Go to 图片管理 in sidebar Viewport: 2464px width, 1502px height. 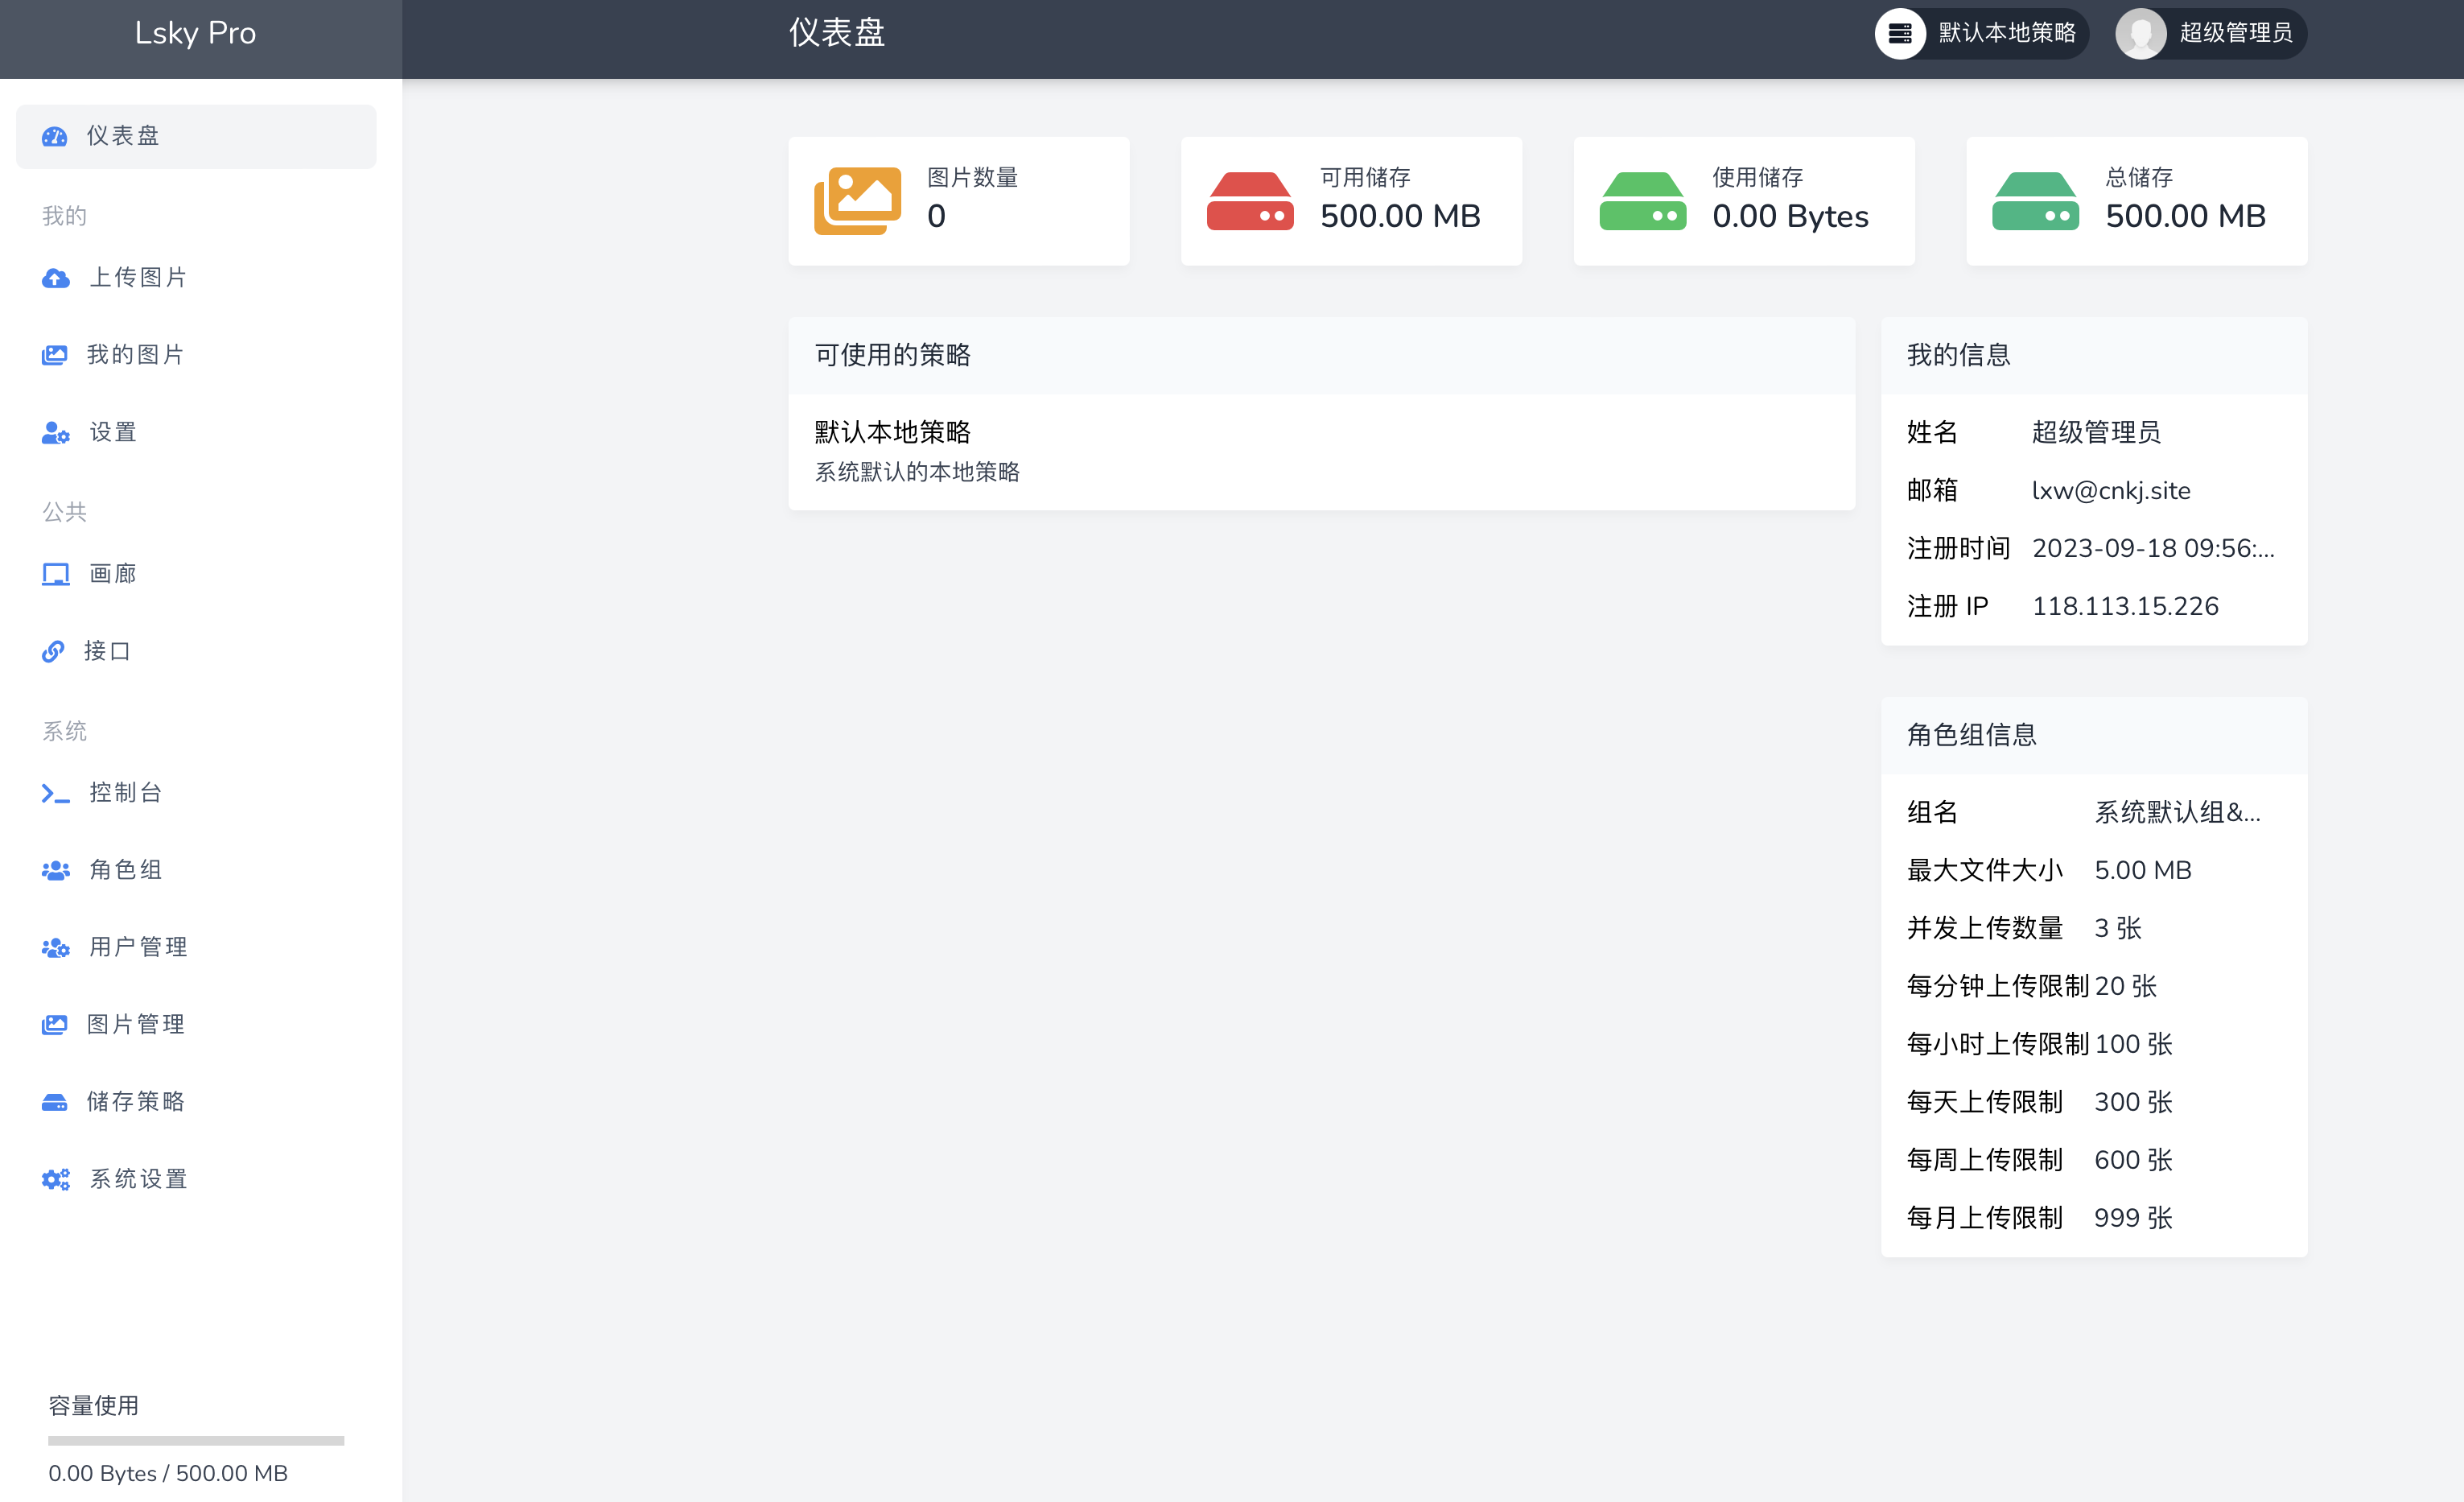136,1024
